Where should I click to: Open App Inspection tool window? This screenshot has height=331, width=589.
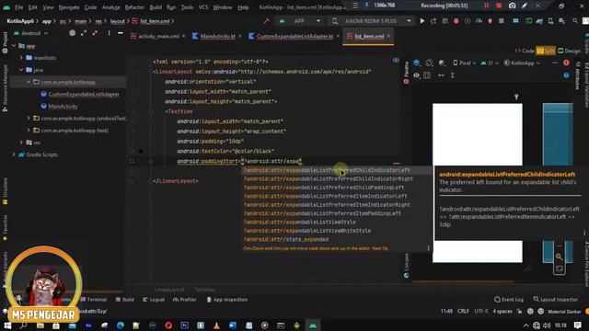pyautogui.click(x=227, y=300)
